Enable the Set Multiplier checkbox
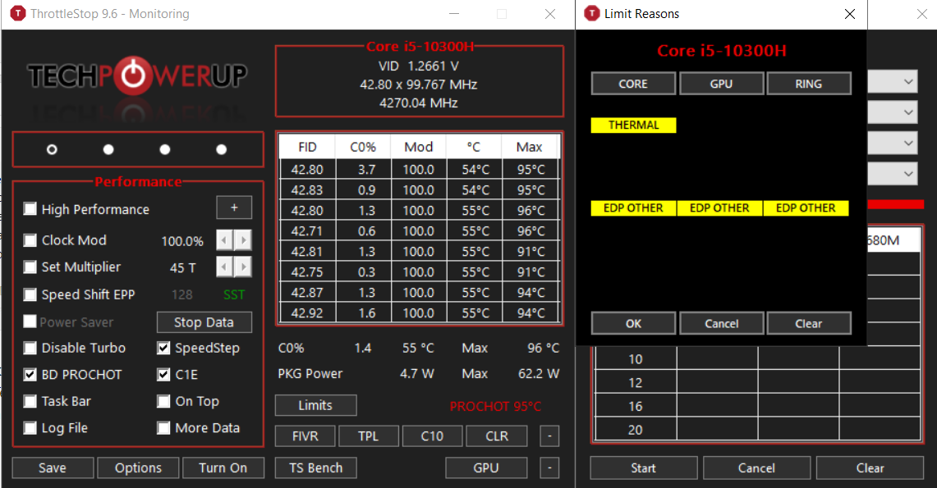 tap(30, 267)
